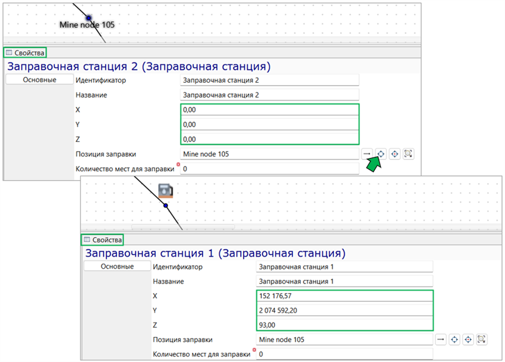This screenshot has height=362, width=505.
Task: Click red-dot crosshair icon in Заправочная станция 1
Action: coord(468,339)
